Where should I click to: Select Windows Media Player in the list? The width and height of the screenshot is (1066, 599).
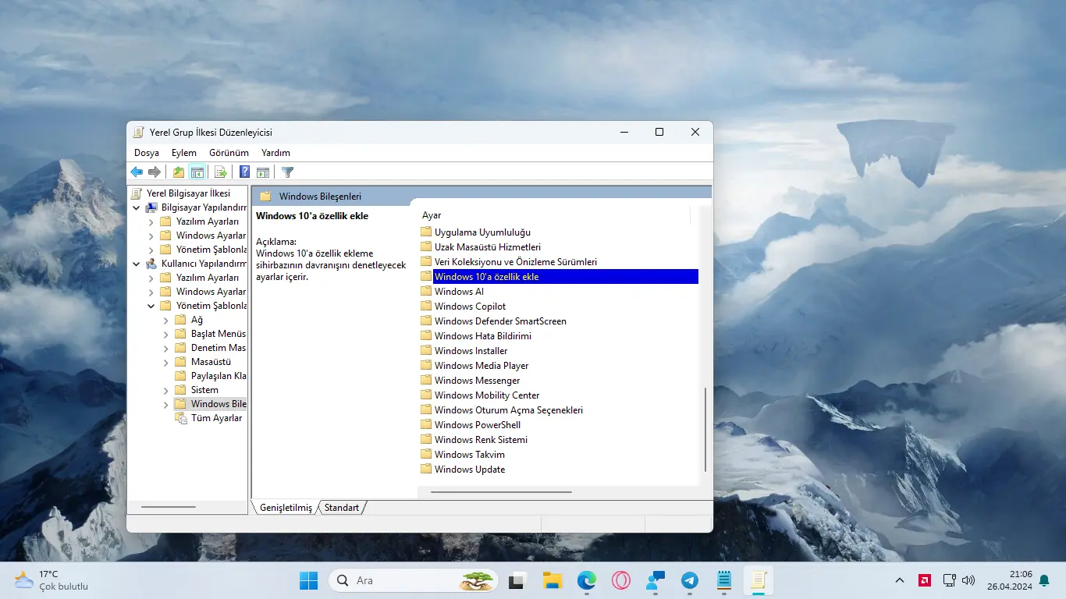tap(481, 366)
